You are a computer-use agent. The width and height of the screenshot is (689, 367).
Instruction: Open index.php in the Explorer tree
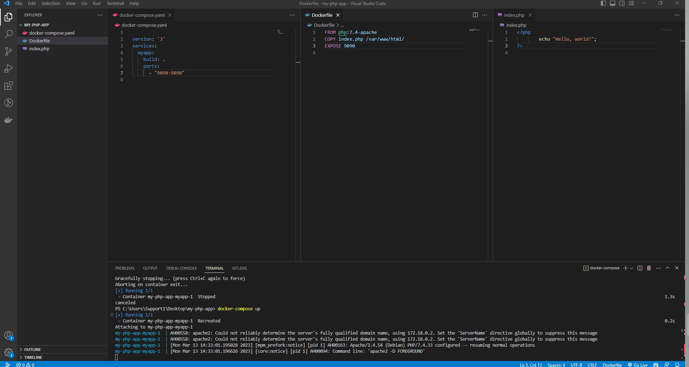coord(39,49)
